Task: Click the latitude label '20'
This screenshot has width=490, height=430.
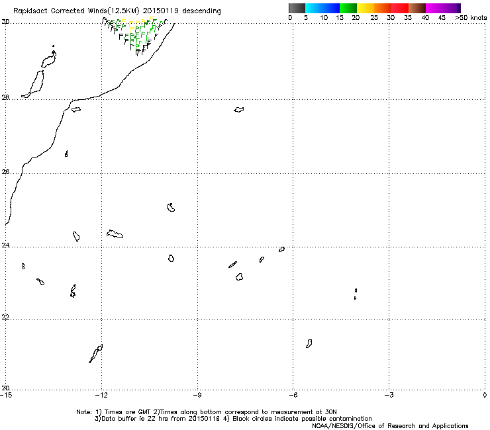Action: pos(5,388)
